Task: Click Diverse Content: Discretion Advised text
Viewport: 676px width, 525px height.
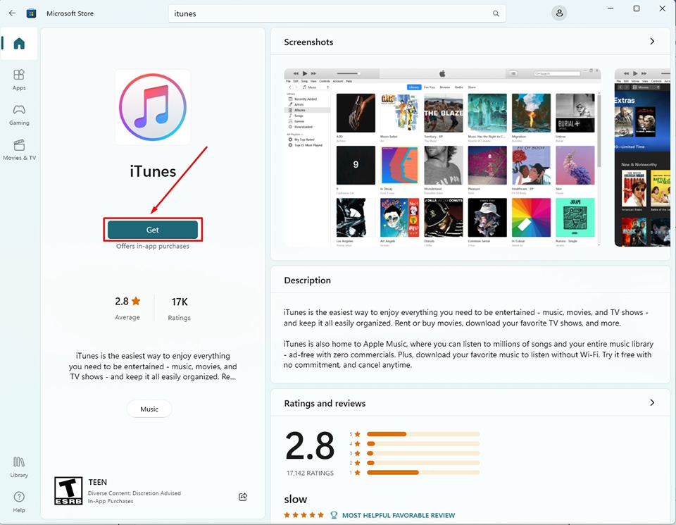Action: [134, 493]
